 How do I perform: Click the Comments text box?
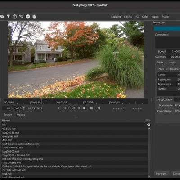click(167, 43)
